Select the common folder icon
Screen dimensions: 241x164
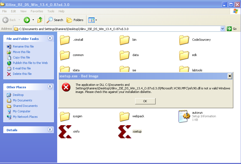click(65, 55)
